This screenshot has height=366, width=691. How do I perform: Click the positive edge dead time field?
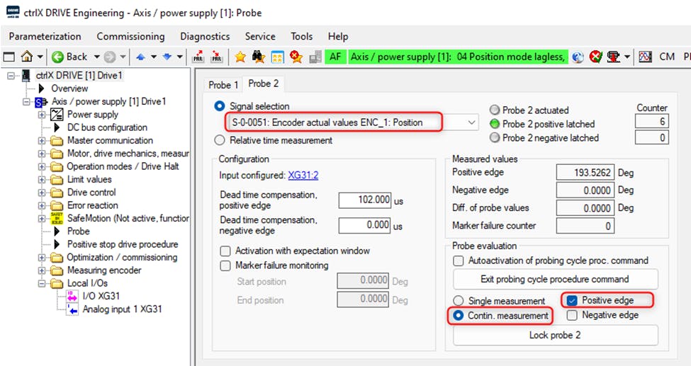(x=364, y=200)
